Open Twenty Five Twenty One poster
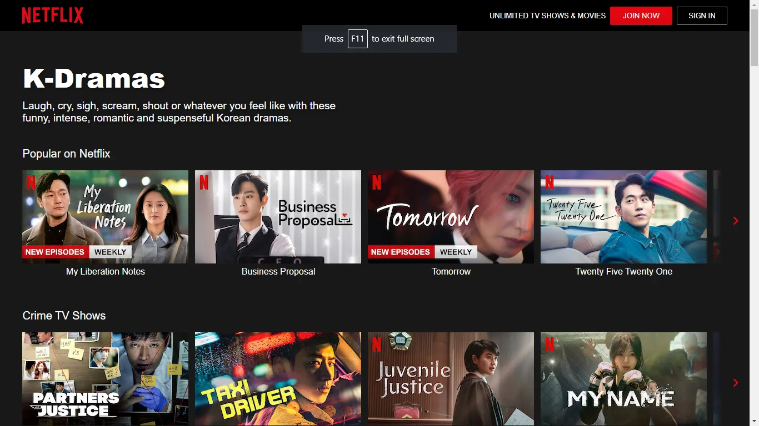This screenshot has width=759, height=426. tap(623, 216)
